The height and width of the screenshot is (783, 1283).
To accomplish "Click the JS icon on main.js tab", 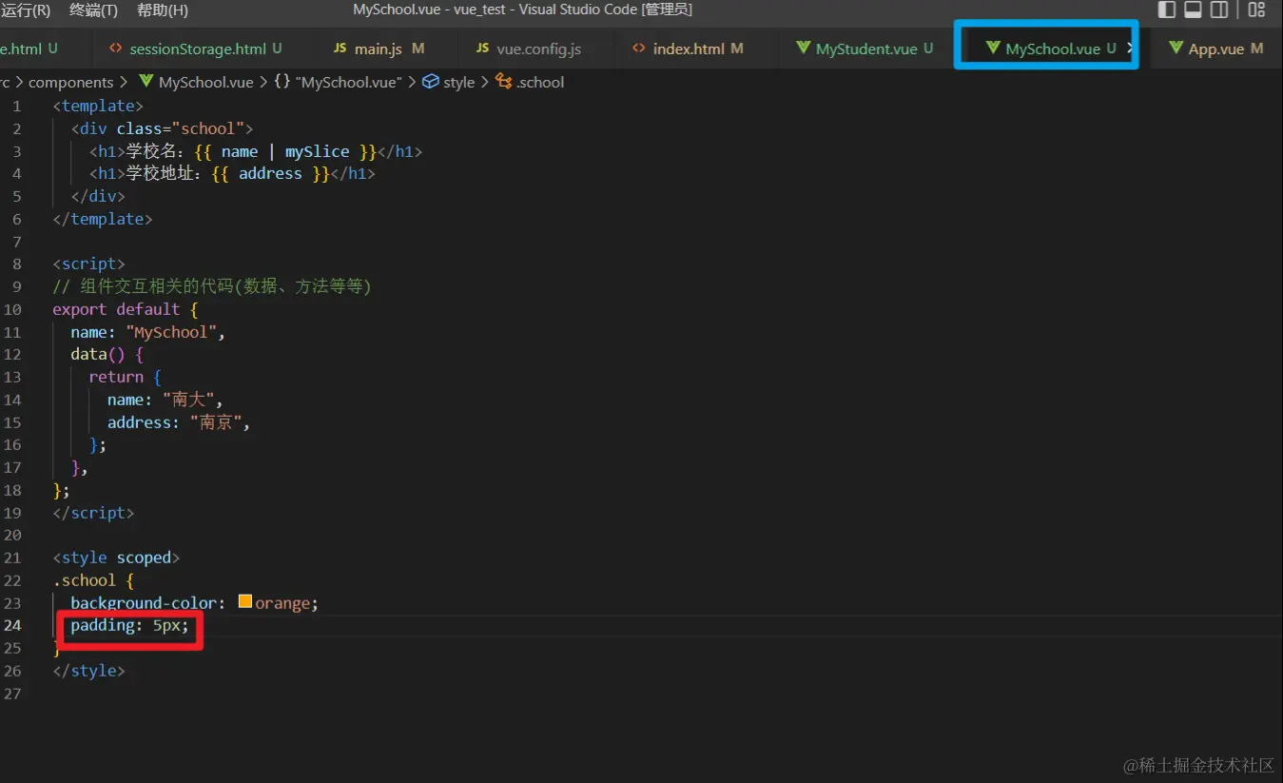I will coord(340,49).
